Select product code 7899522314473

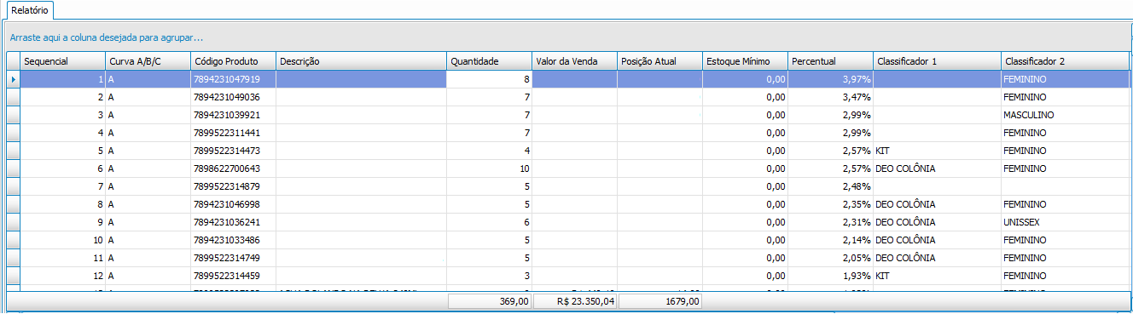click(234, 151)
